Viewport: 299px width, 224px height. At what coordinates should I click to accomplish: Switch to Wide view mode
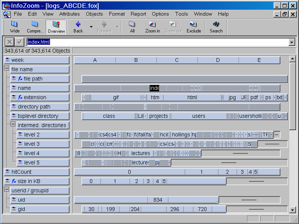[15, 27]
